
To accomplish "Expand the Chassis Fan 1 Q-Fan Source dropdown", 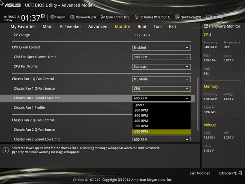I will pos(162,89).
